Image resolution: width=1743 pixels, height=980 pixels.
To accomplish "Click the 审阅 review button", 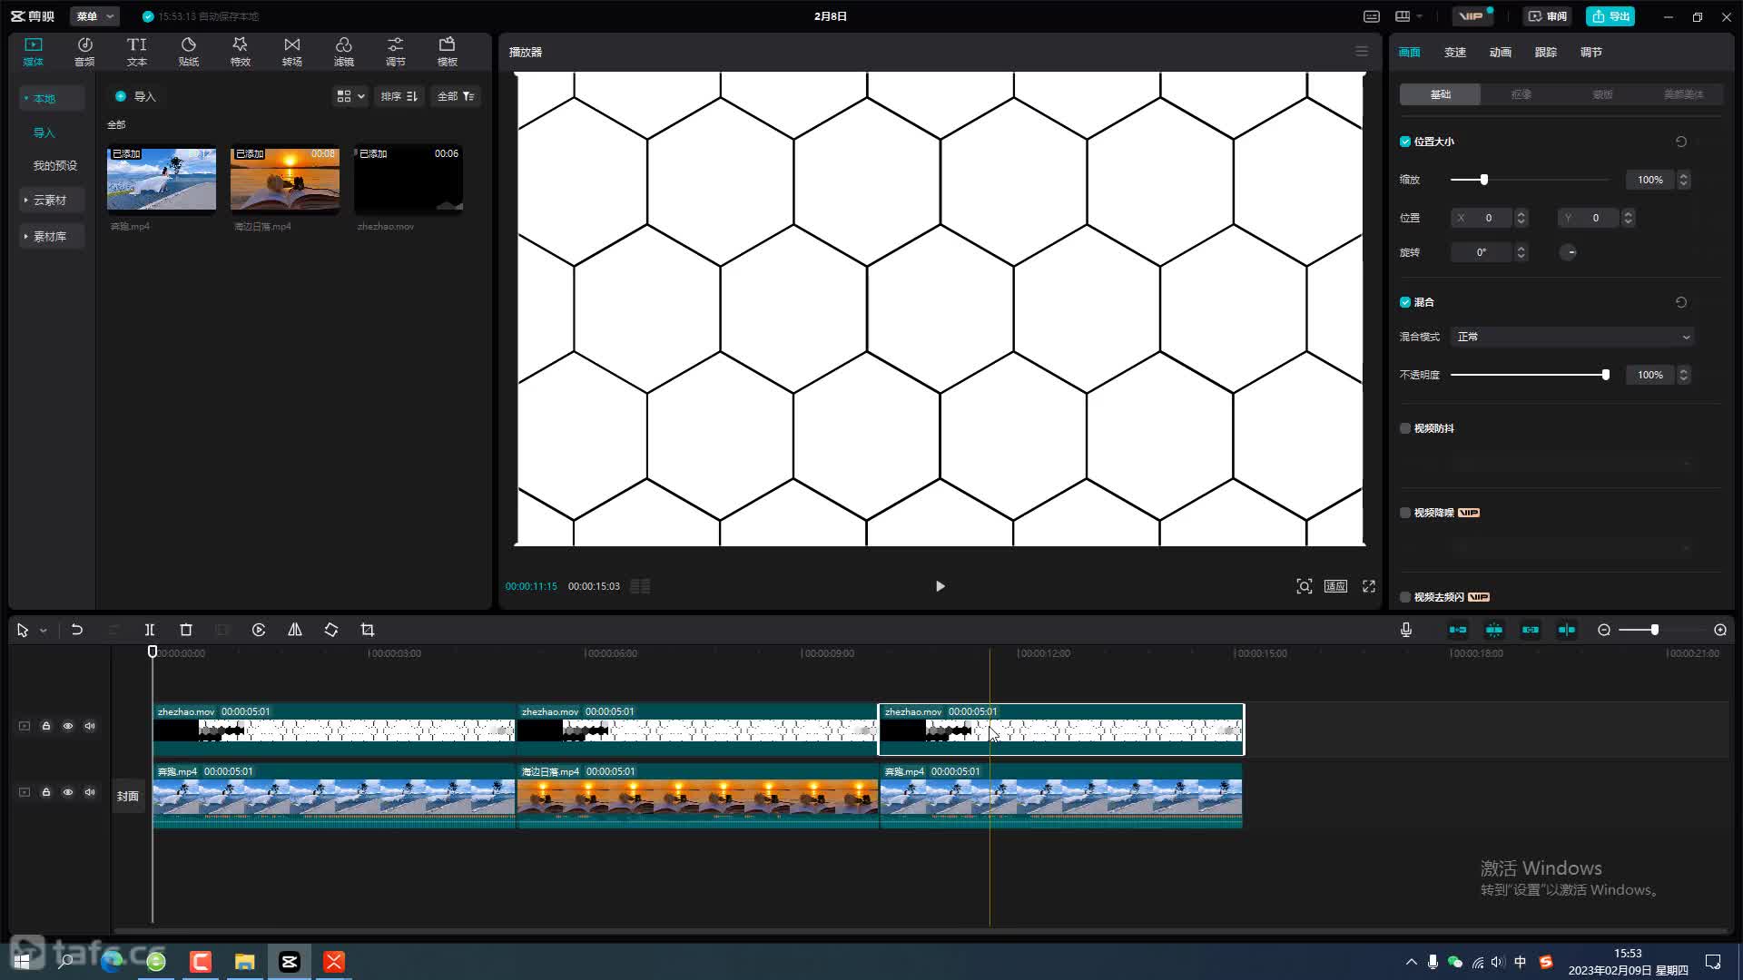I will click(x=1548, y=16).
